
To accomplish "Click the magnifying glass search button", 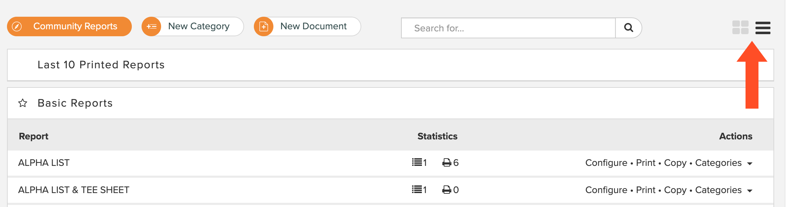I will click(x=628, y=28).
